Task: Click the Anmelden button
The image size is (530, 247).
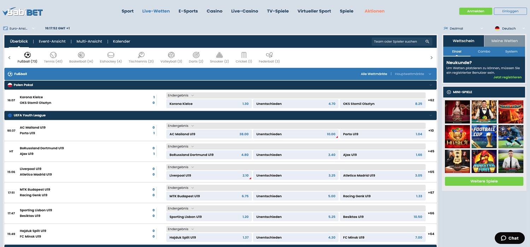Action: pos(476,11)
